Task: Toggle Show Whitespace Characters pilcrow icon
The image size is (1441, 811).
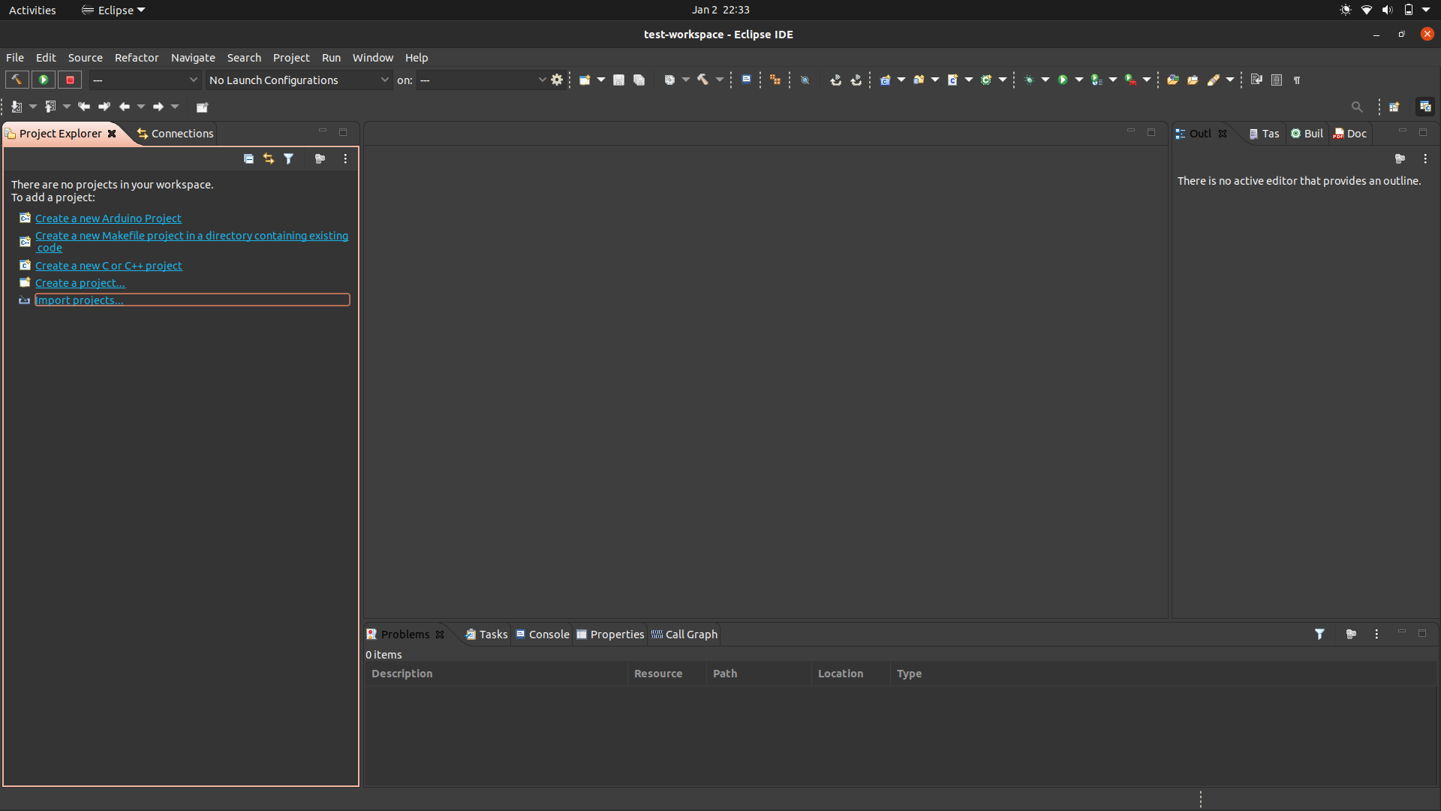Action: (1297, 80)
